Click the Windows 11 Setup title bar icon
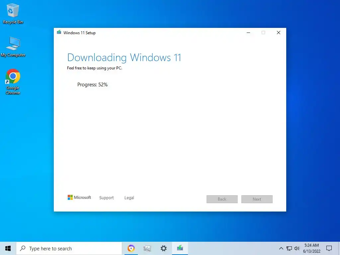 click(x=59, y=33)
